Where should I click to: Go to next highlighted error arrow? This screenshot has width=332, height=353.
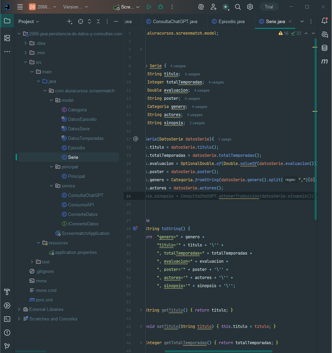313,33
